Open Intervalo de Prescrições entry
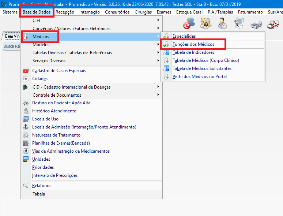 [x=91, y=175]
